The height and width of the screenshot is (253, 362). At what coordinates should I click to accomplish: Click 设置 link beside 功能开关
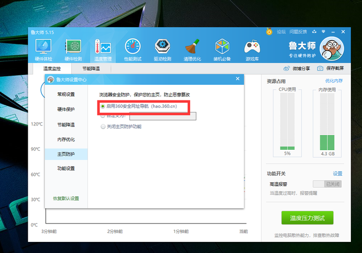click(337, 174)
